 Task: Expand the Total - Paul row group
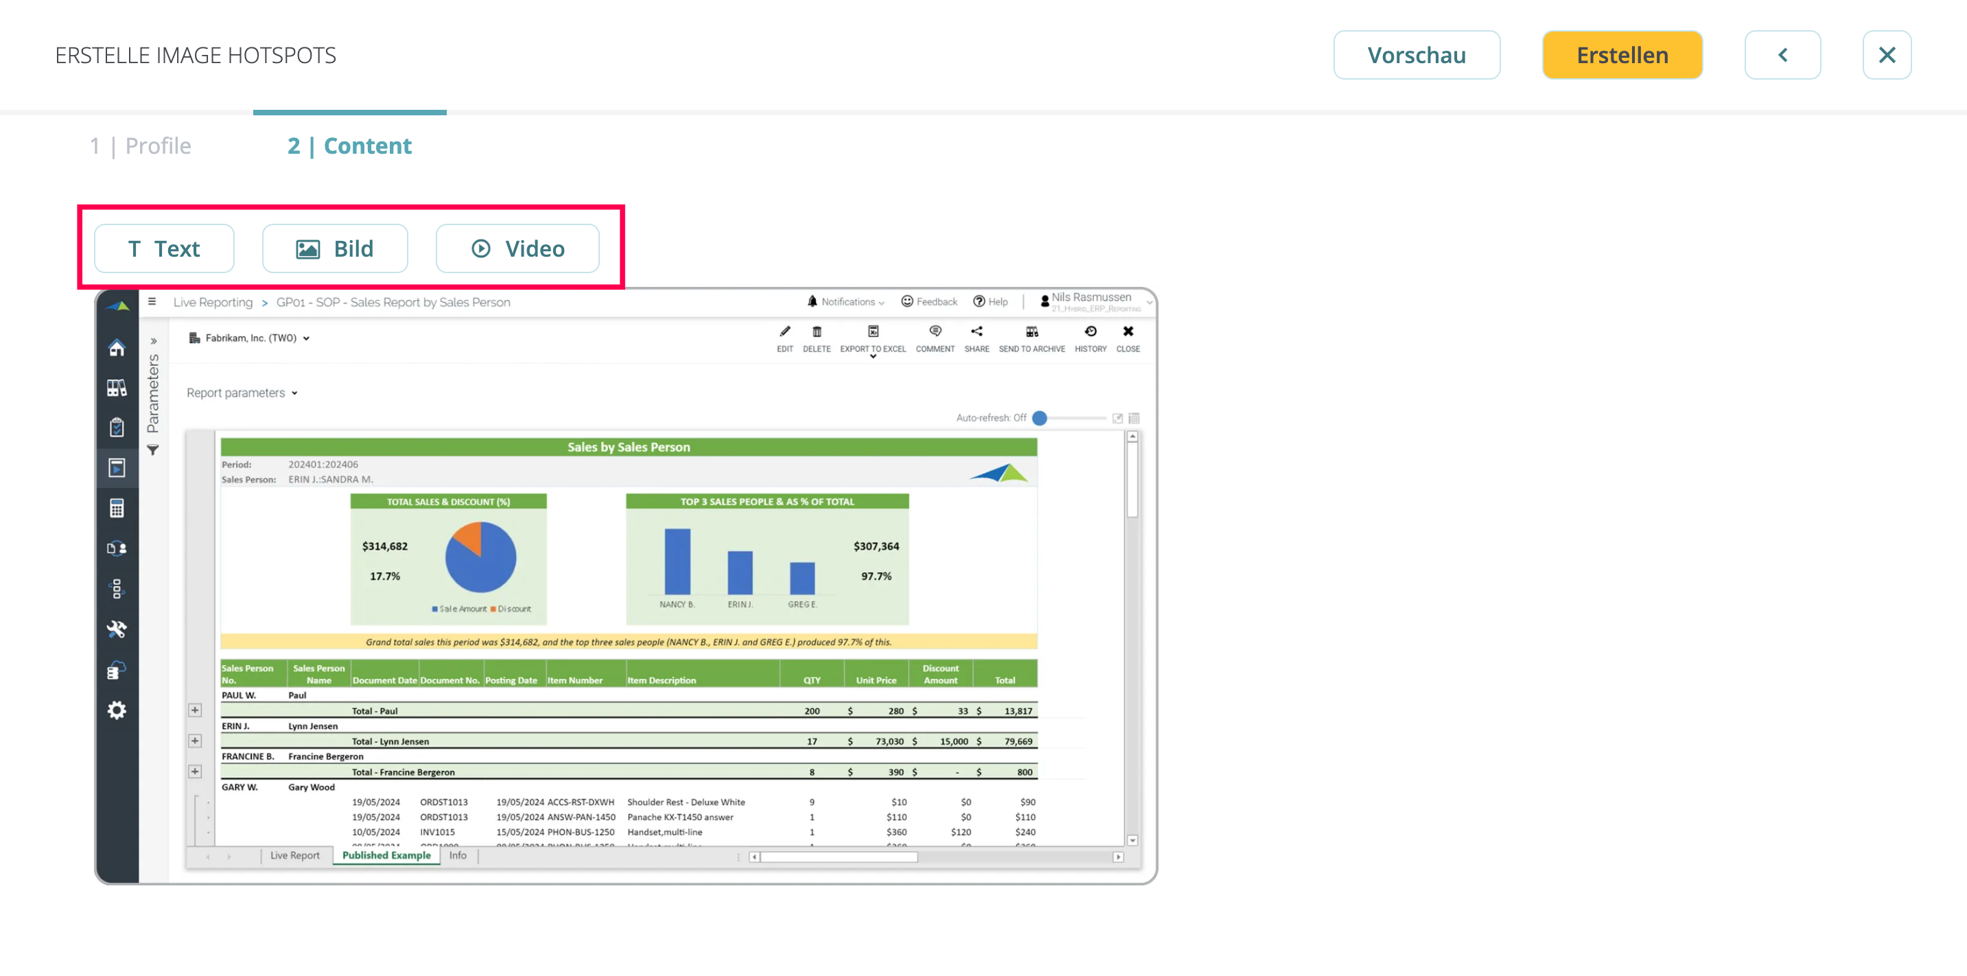(x=195, y=710)
